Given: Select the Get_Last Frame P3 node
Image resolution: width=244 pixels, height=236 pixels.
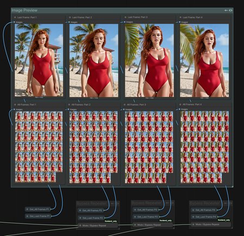Looking at the screenshot, I should (146, 216).
